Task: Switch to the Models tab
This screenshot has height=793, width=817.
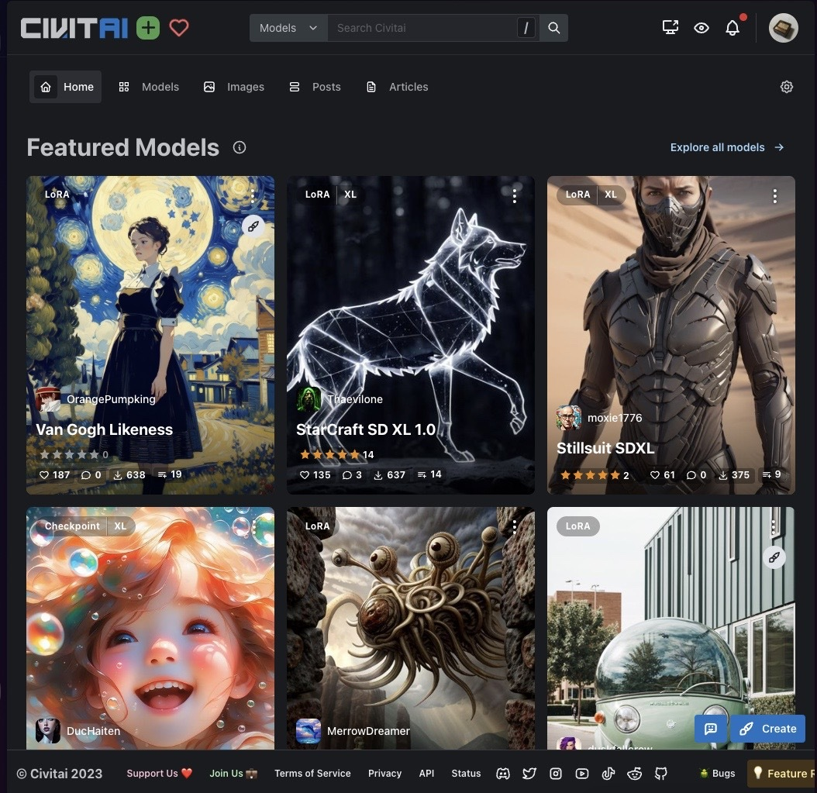Action: [x=149, y=87]
